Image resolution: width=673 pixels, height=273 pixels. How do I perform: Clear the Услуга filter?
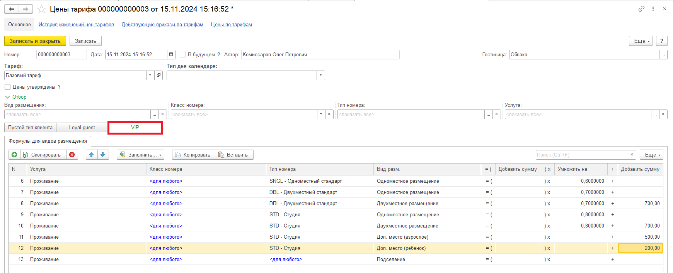pos(663,114)
